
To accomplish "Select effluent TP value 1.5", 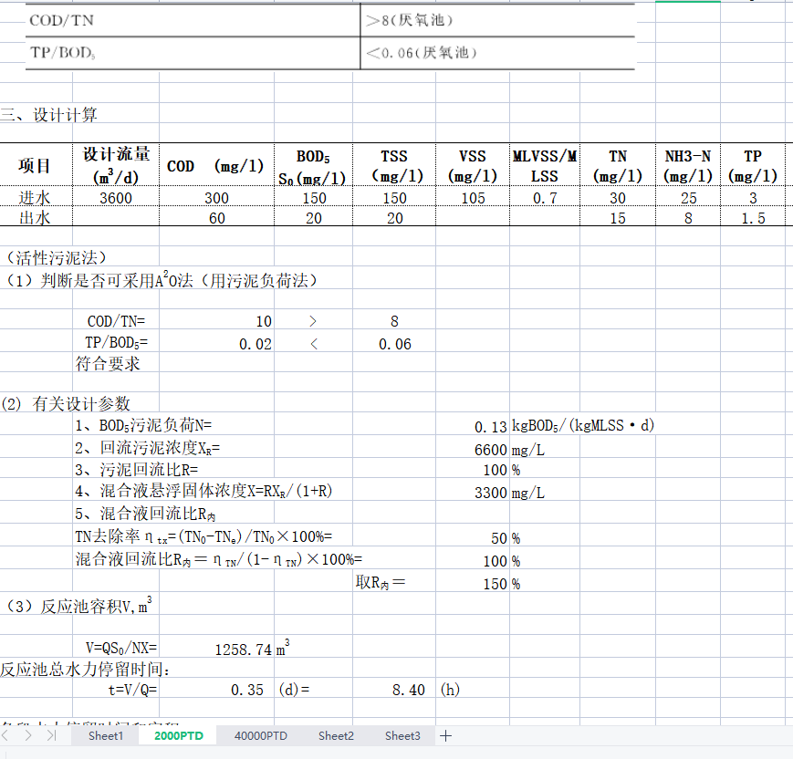I will (753, 218).
